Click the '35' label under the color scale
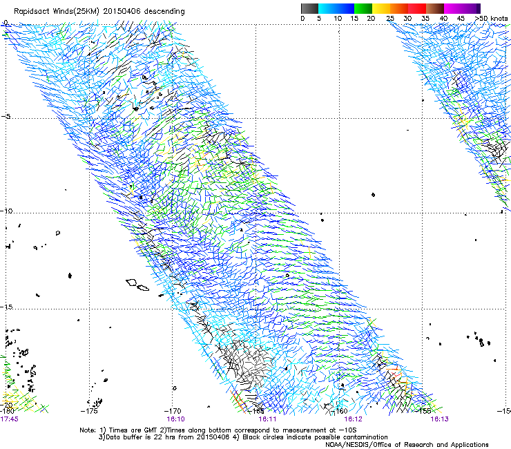The height and width of the screenshot is (449, 511). [425, 19]
